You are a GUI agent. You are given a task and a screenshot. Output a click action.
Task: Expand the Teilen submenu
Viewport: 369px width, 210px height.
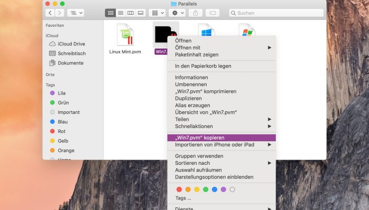[x=221, y=119]
